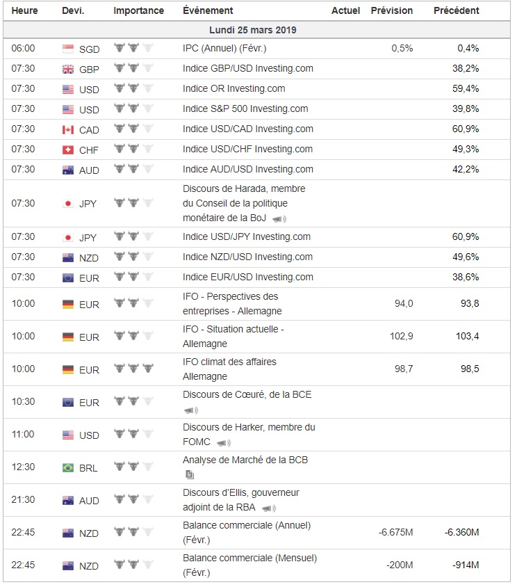Click the Canadian flag beside CAD
The height and width of the screenshot is (587, 517).
68,129
